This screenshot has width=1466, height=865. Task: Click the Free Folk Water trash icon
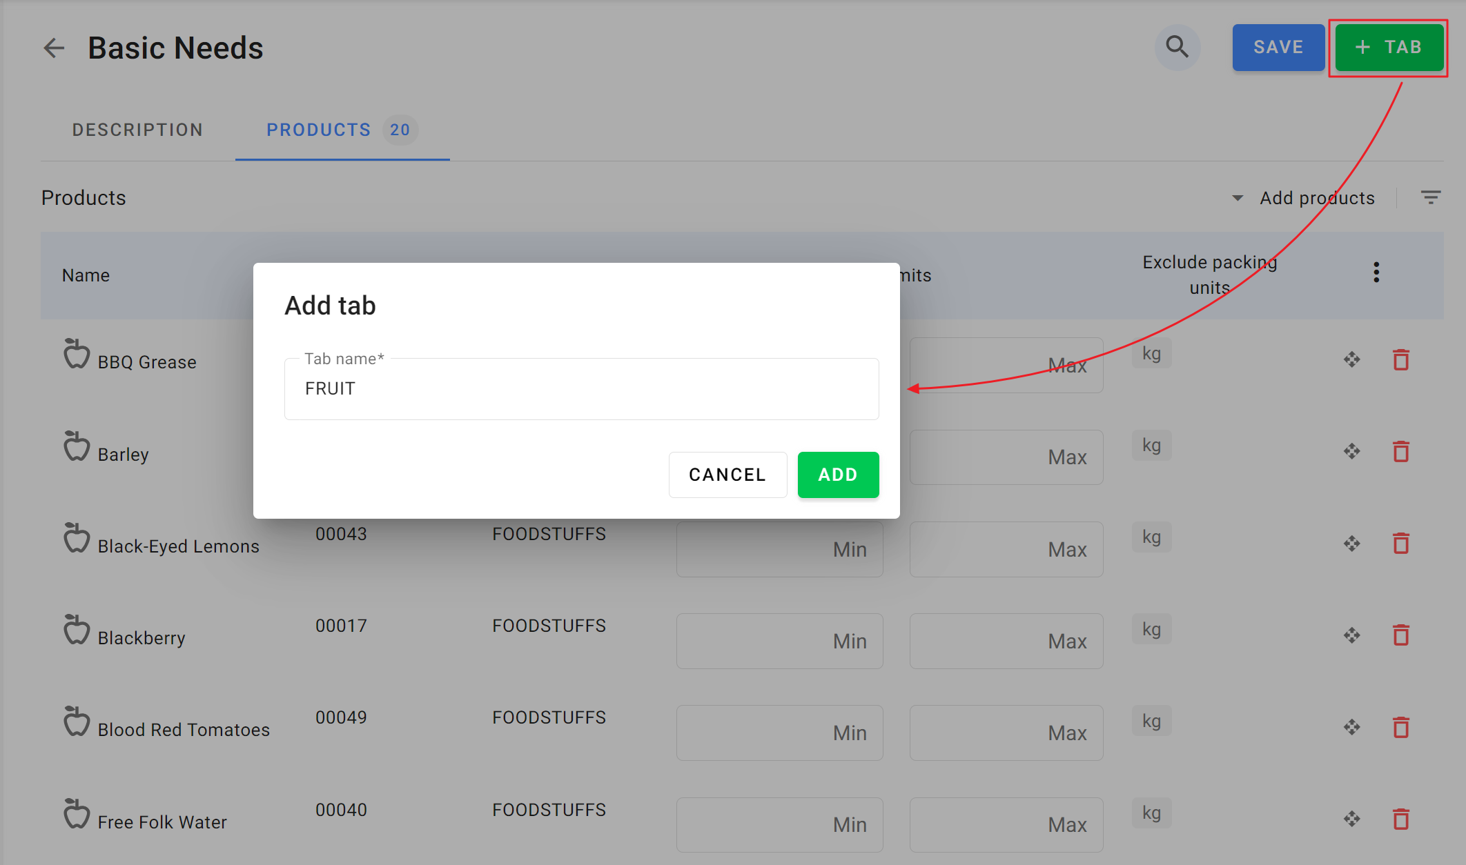coord(1400,819)
